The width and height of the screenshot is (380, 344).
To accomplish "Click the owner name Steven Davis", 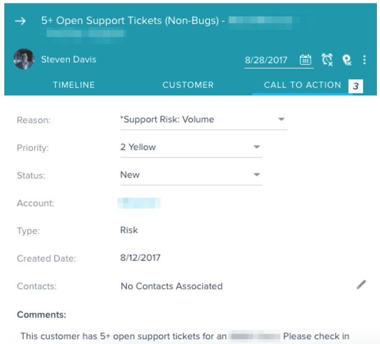I will point(69,60).
